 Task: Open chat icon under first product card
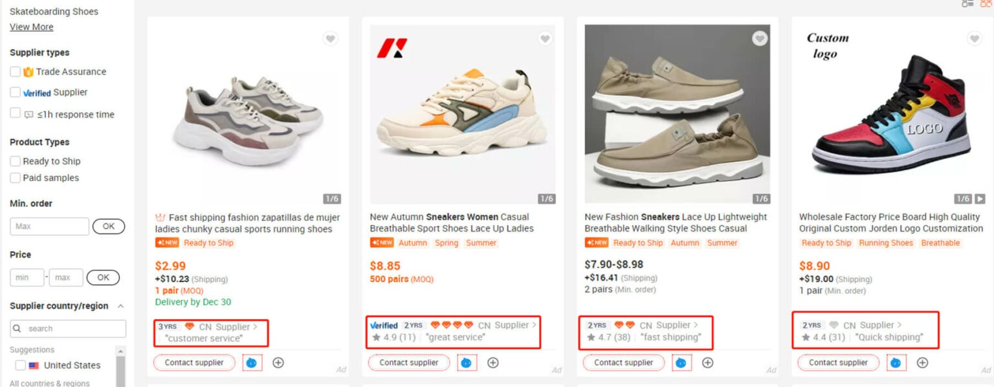point(252,362)
